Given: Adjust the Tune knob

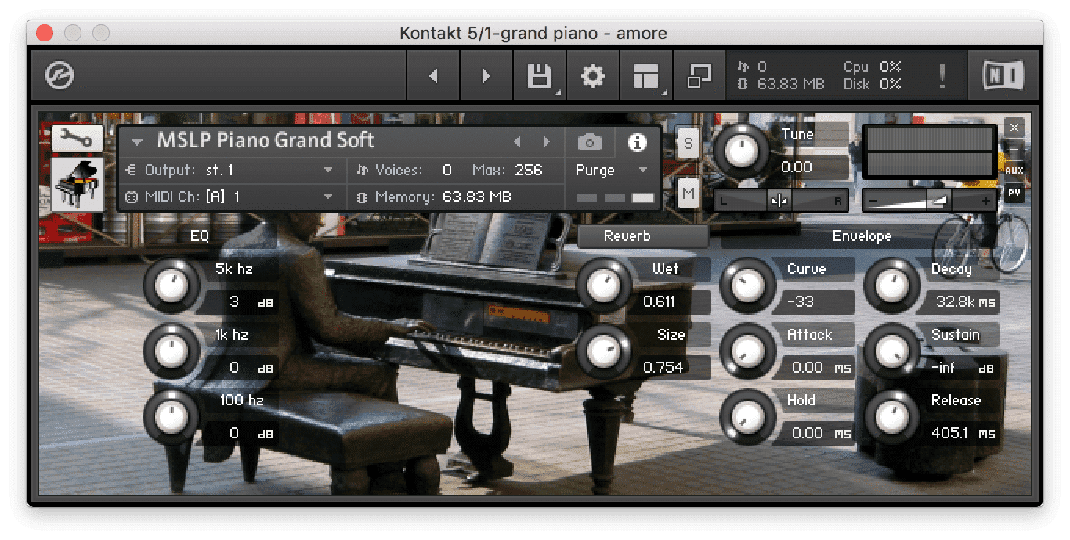Looking at the screenshot, I should pyautogui.click(x=740, y=150).
